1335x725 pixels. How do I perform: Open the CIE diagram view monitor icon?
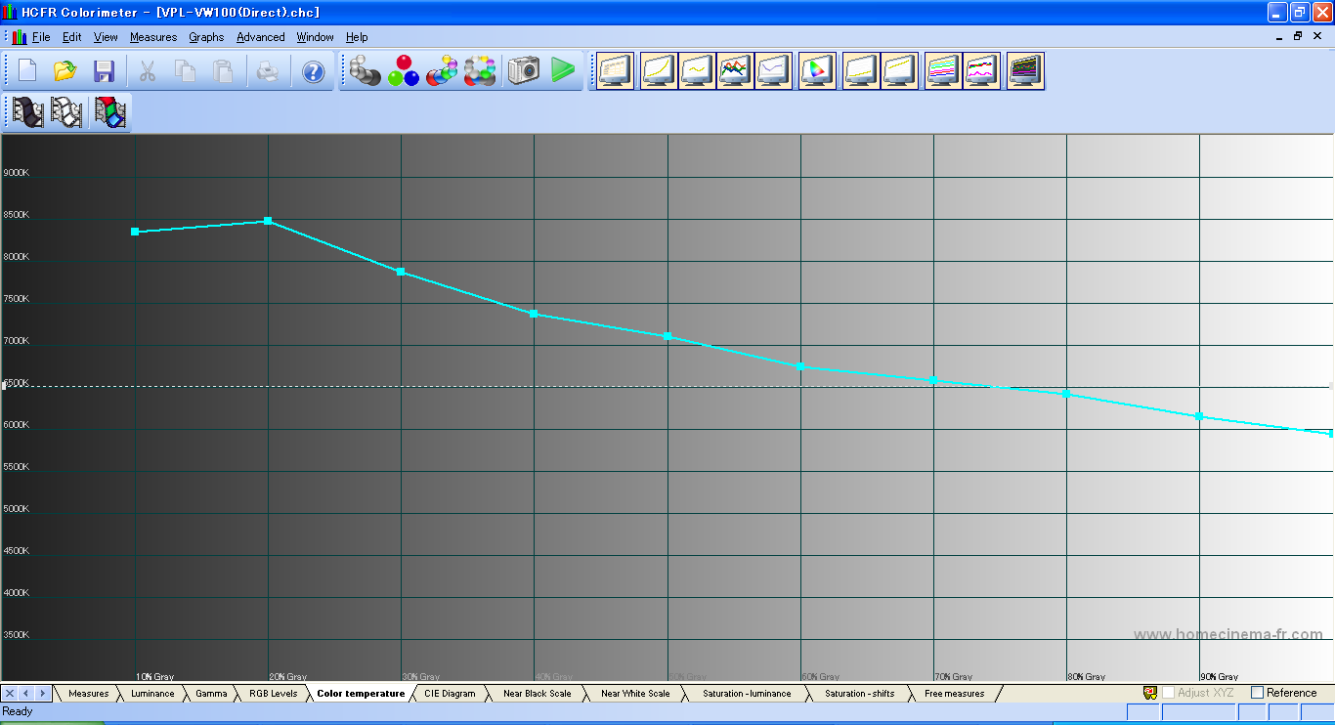pos(817,70)
